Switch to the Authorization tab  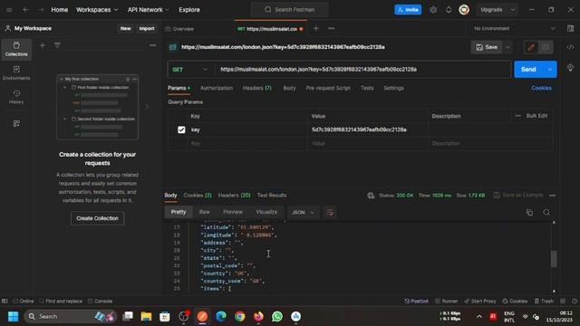pyautogui.click(x=217, y=88)
